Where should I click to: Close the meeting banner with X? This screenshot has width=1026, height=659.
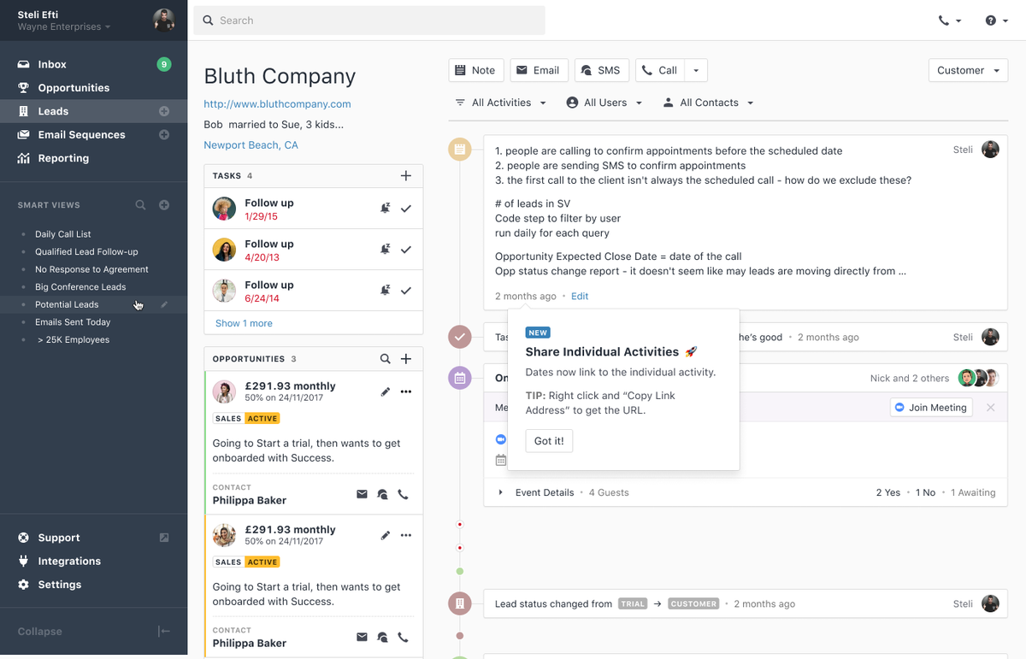coord(991,408)
